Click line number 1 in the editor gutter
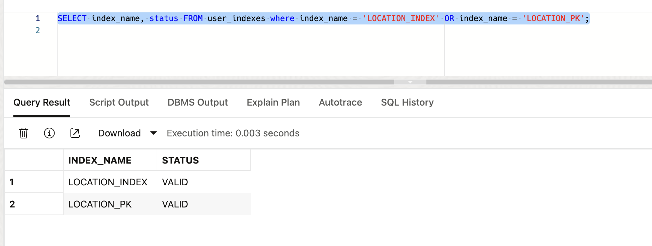The height and width of the screenshot is (246, 652). pyautogui.click(x=38, y=18)
